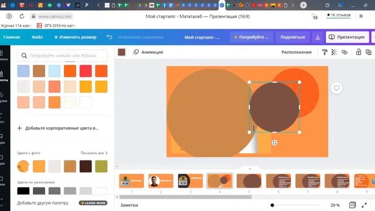Viewport: 375px width, 211px height.
Task: Select the dark brown photo color swatch
Action: (86, 166)
